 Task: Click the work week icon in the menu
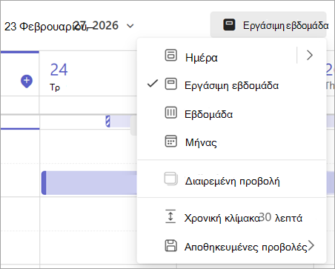click(170, 84)
